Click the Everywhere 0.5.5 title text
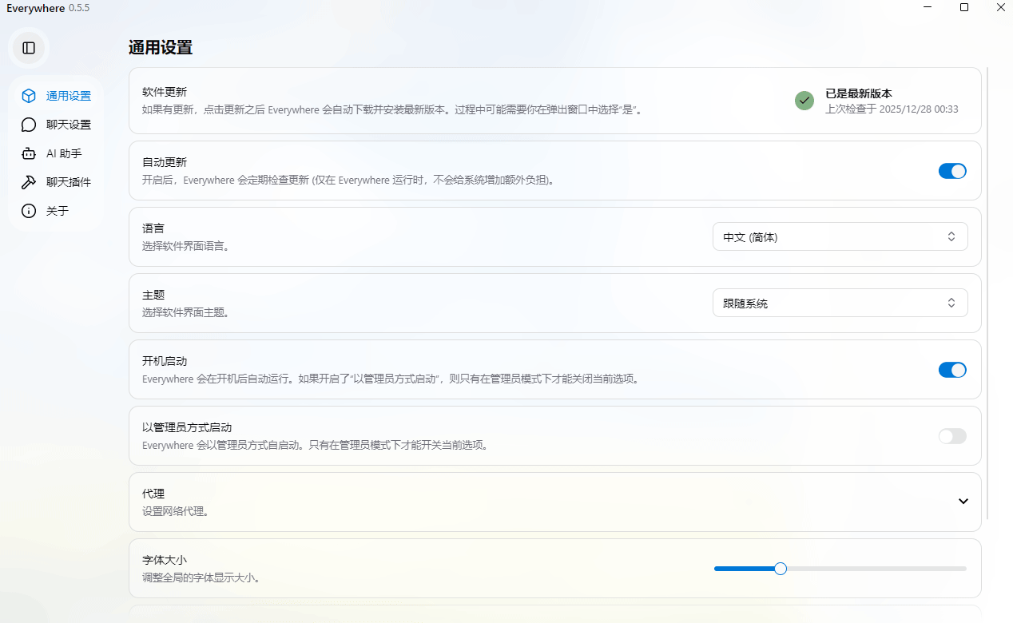 point(48,7)
